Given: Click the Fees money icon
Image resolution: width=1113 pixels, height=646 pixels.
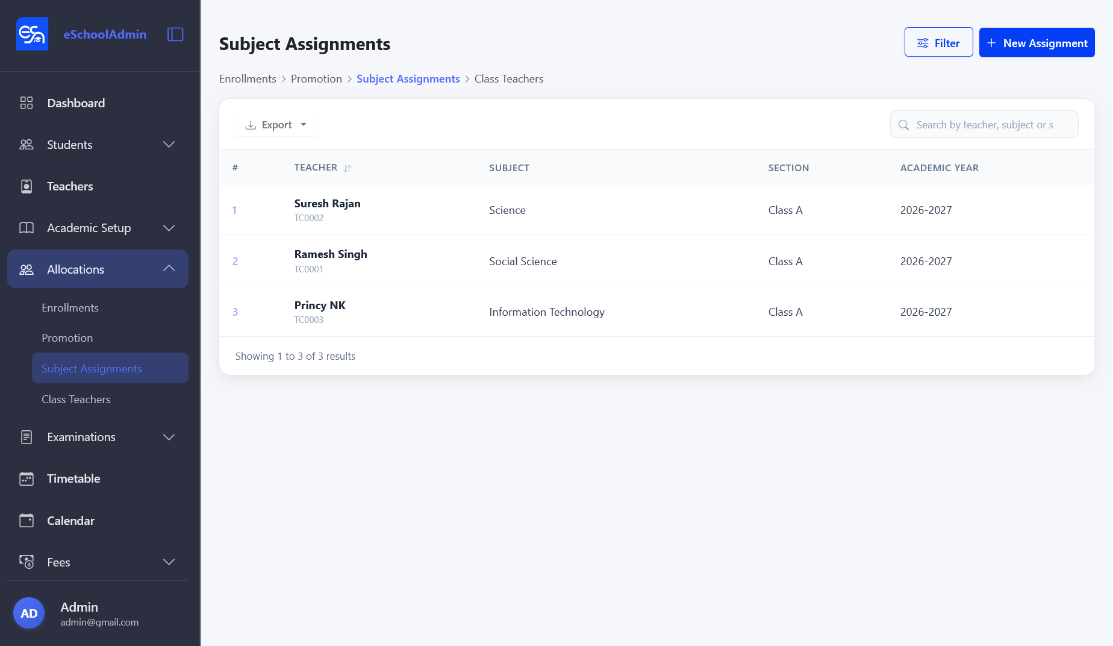Looking at the screenshot, I should [26, 562].
